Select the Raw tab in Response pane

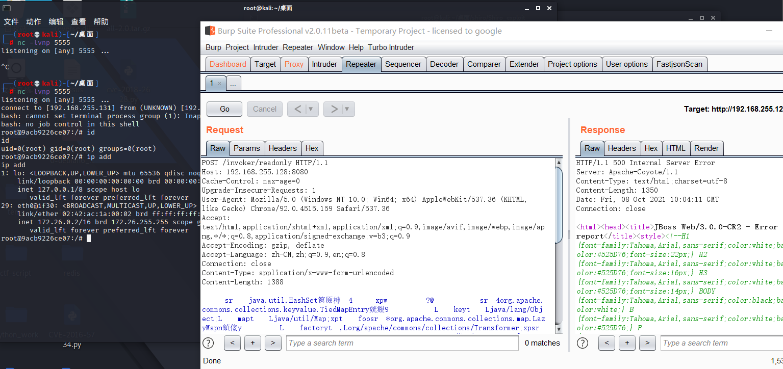point(592,148)
